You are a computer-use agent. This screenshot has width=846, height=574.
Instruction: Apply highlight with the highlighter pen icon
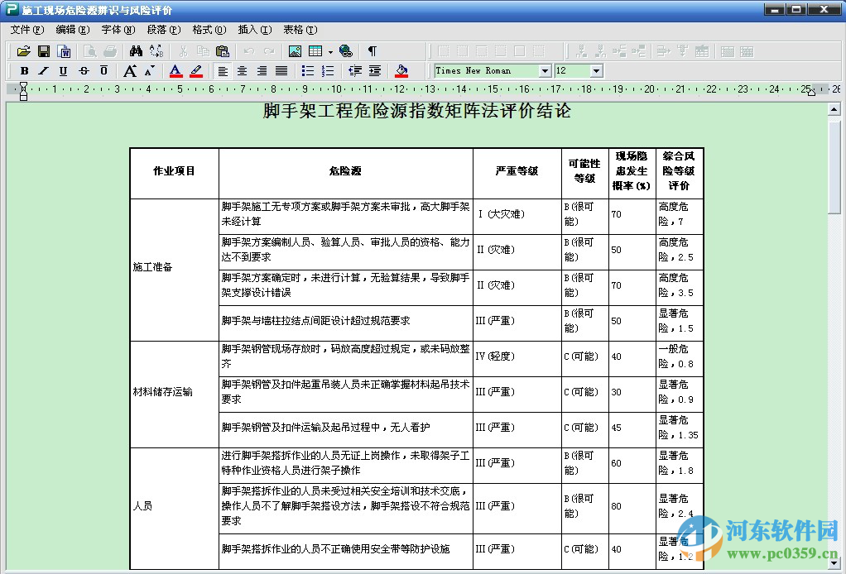coord(195,70)
